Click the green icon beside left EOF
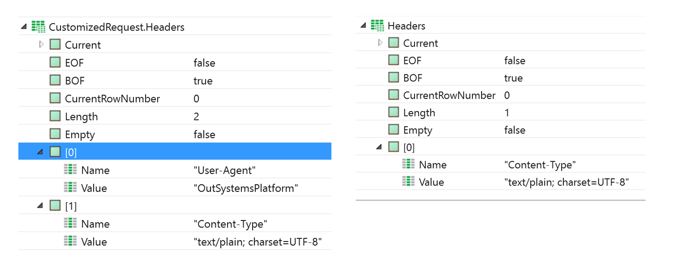This screenshot has height=278, width=682. coord(55,62)
